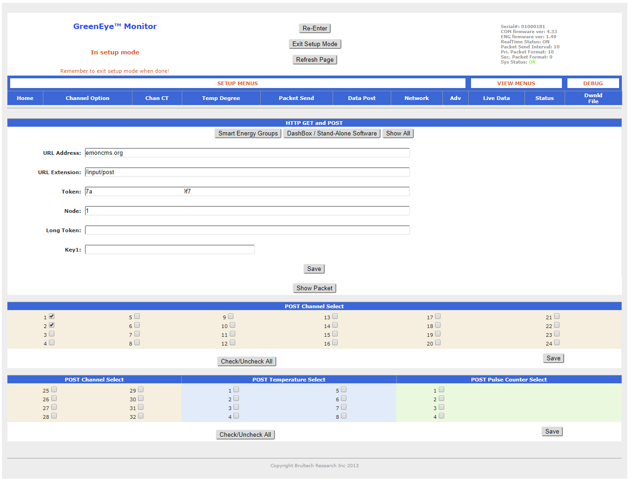This screenshot has height=481, width=632.
Task: Uncheck POST channel 1 checkbox
Action: (52, 317)
